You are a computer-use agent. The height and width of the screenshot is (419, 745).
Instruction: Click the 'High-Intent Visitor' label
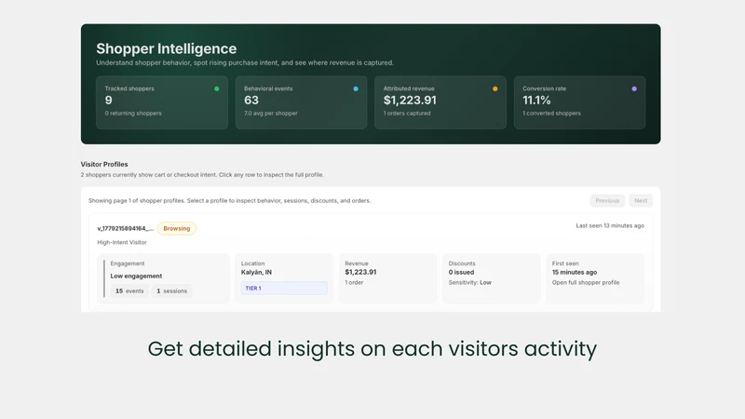(122, 242)
